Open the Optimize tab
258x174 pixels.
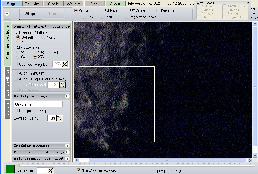pyautogui.click(x=32, y=4)
